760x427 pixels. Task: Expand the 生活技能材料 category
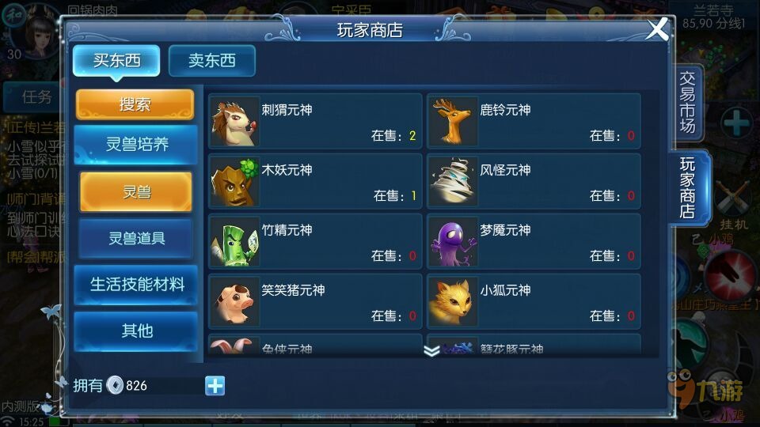point(136,285)
